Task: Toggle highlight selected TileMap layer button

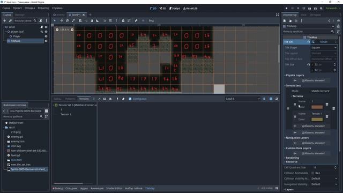Action: [x=264, y=99]
